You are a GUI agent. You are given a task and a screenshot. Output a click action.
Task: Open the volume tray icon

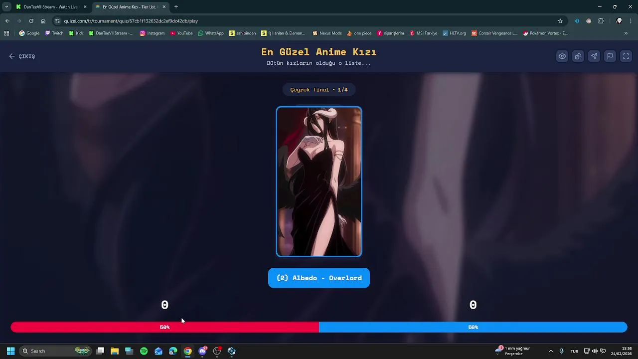pos(595,351)
